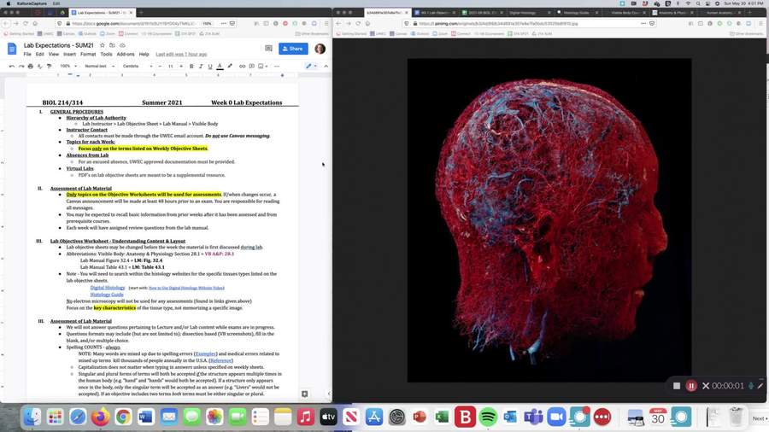The image size is (769, 432).
Task: Click the Undo icon in Docs toolbar
Action: (x=12, y=66)
